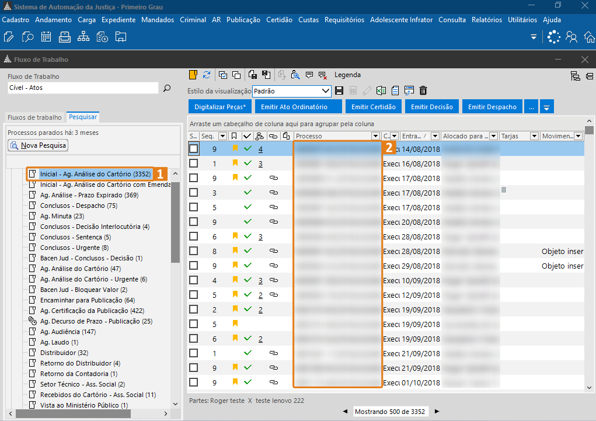Open the Seq. column filter dropdown
The image size is (596, 421).
point(223,136)
